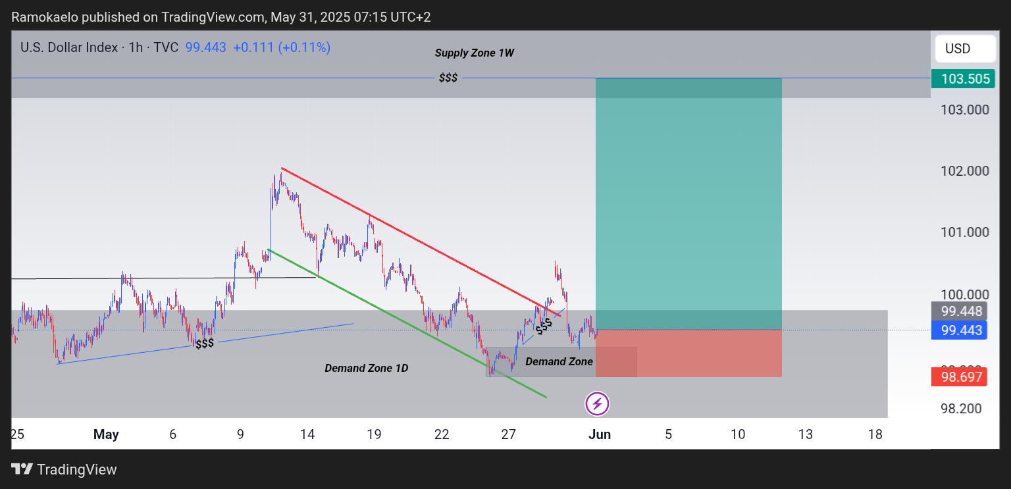Click the '14' date label on time axis
Image resolution: width=1011 pixels, height=489 pixels.
click(307, 434)
